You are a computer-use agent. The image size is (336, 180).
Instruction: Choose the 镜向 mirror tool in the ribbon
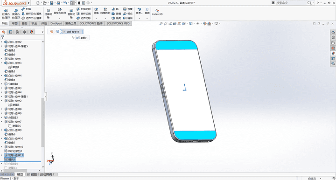click(128, 18)
